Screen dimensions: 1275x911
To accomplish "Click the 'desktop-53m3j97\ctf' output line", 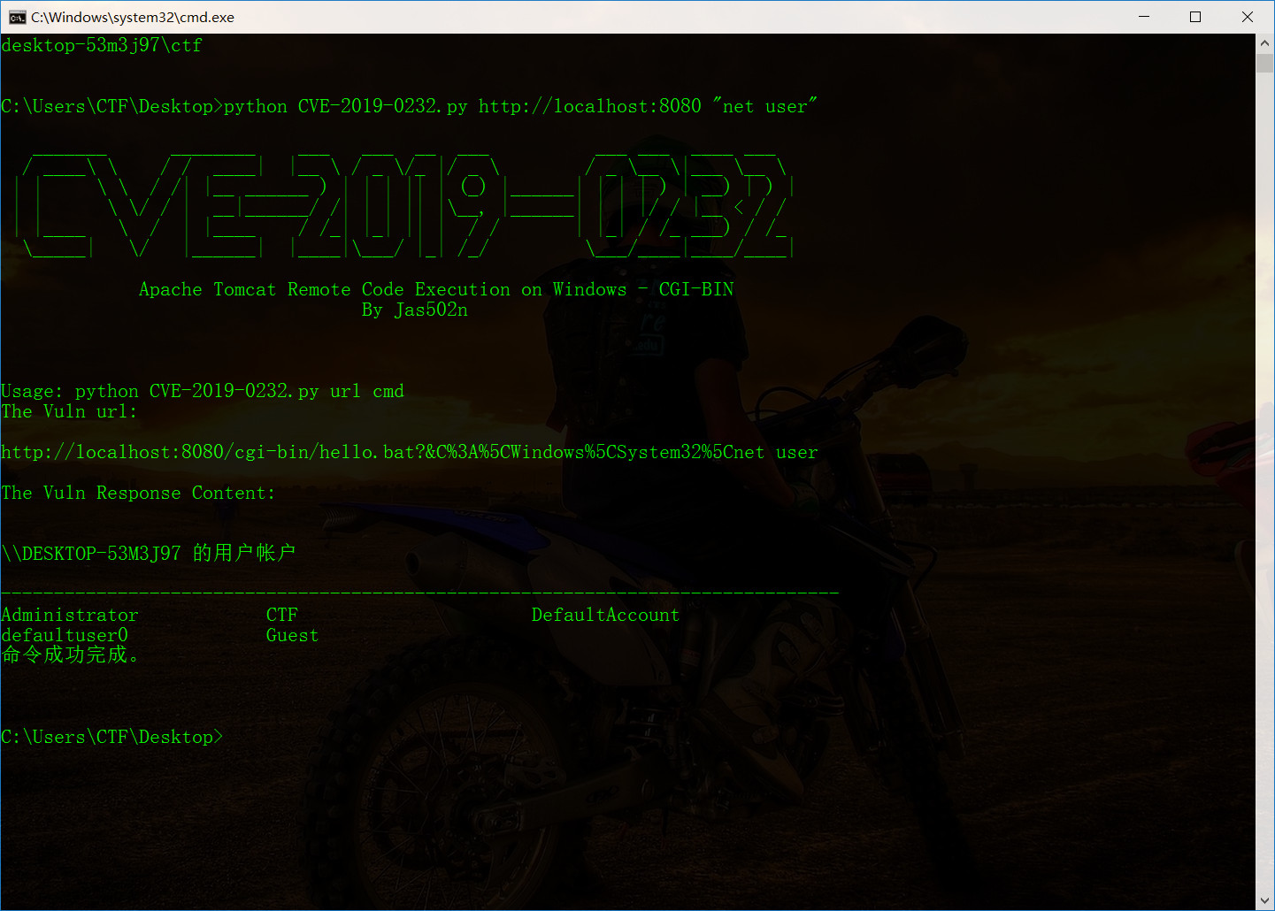I will 102,45.
